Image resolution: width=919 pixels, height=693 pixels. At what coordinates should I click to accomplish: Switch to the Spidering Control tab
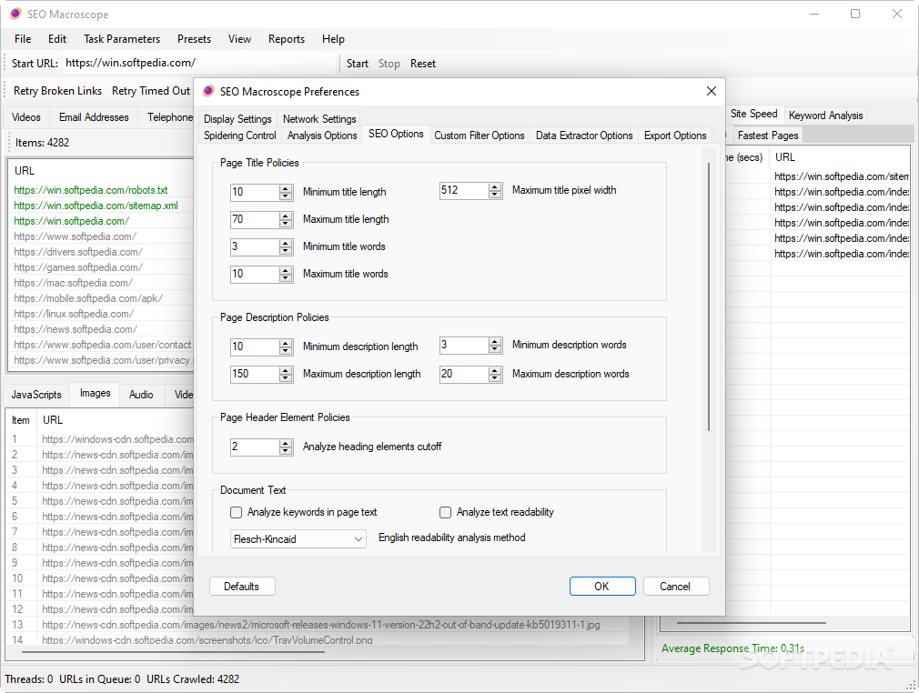coord(239,136)
